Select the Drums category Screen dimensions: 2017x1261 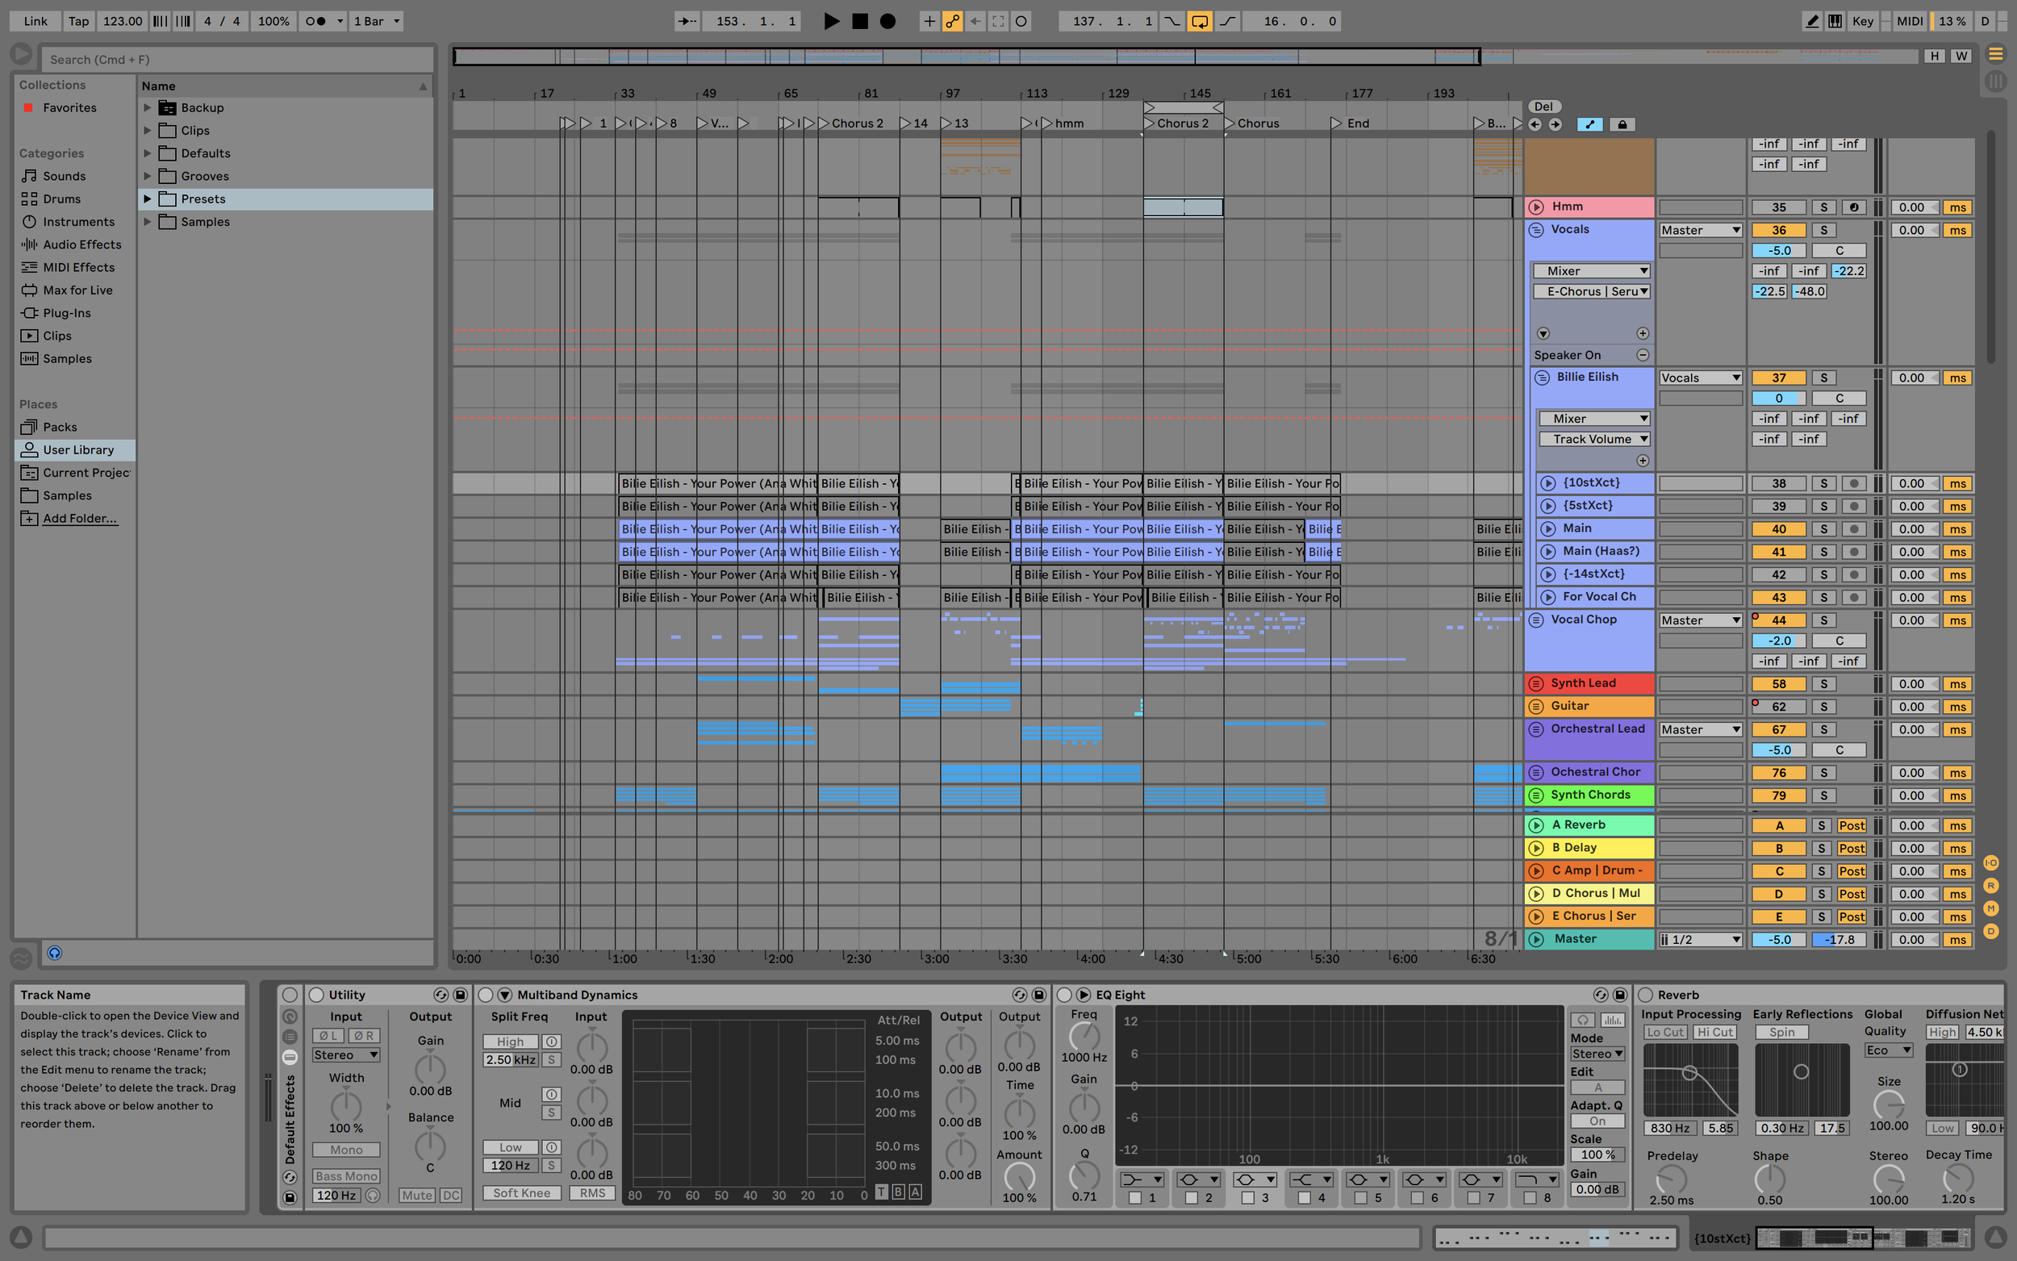(x=61, y=198)
